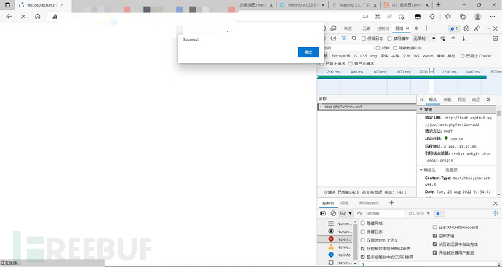Tick the Disable cache checkbox
The image size is (502, 267).
coord(389,39)
